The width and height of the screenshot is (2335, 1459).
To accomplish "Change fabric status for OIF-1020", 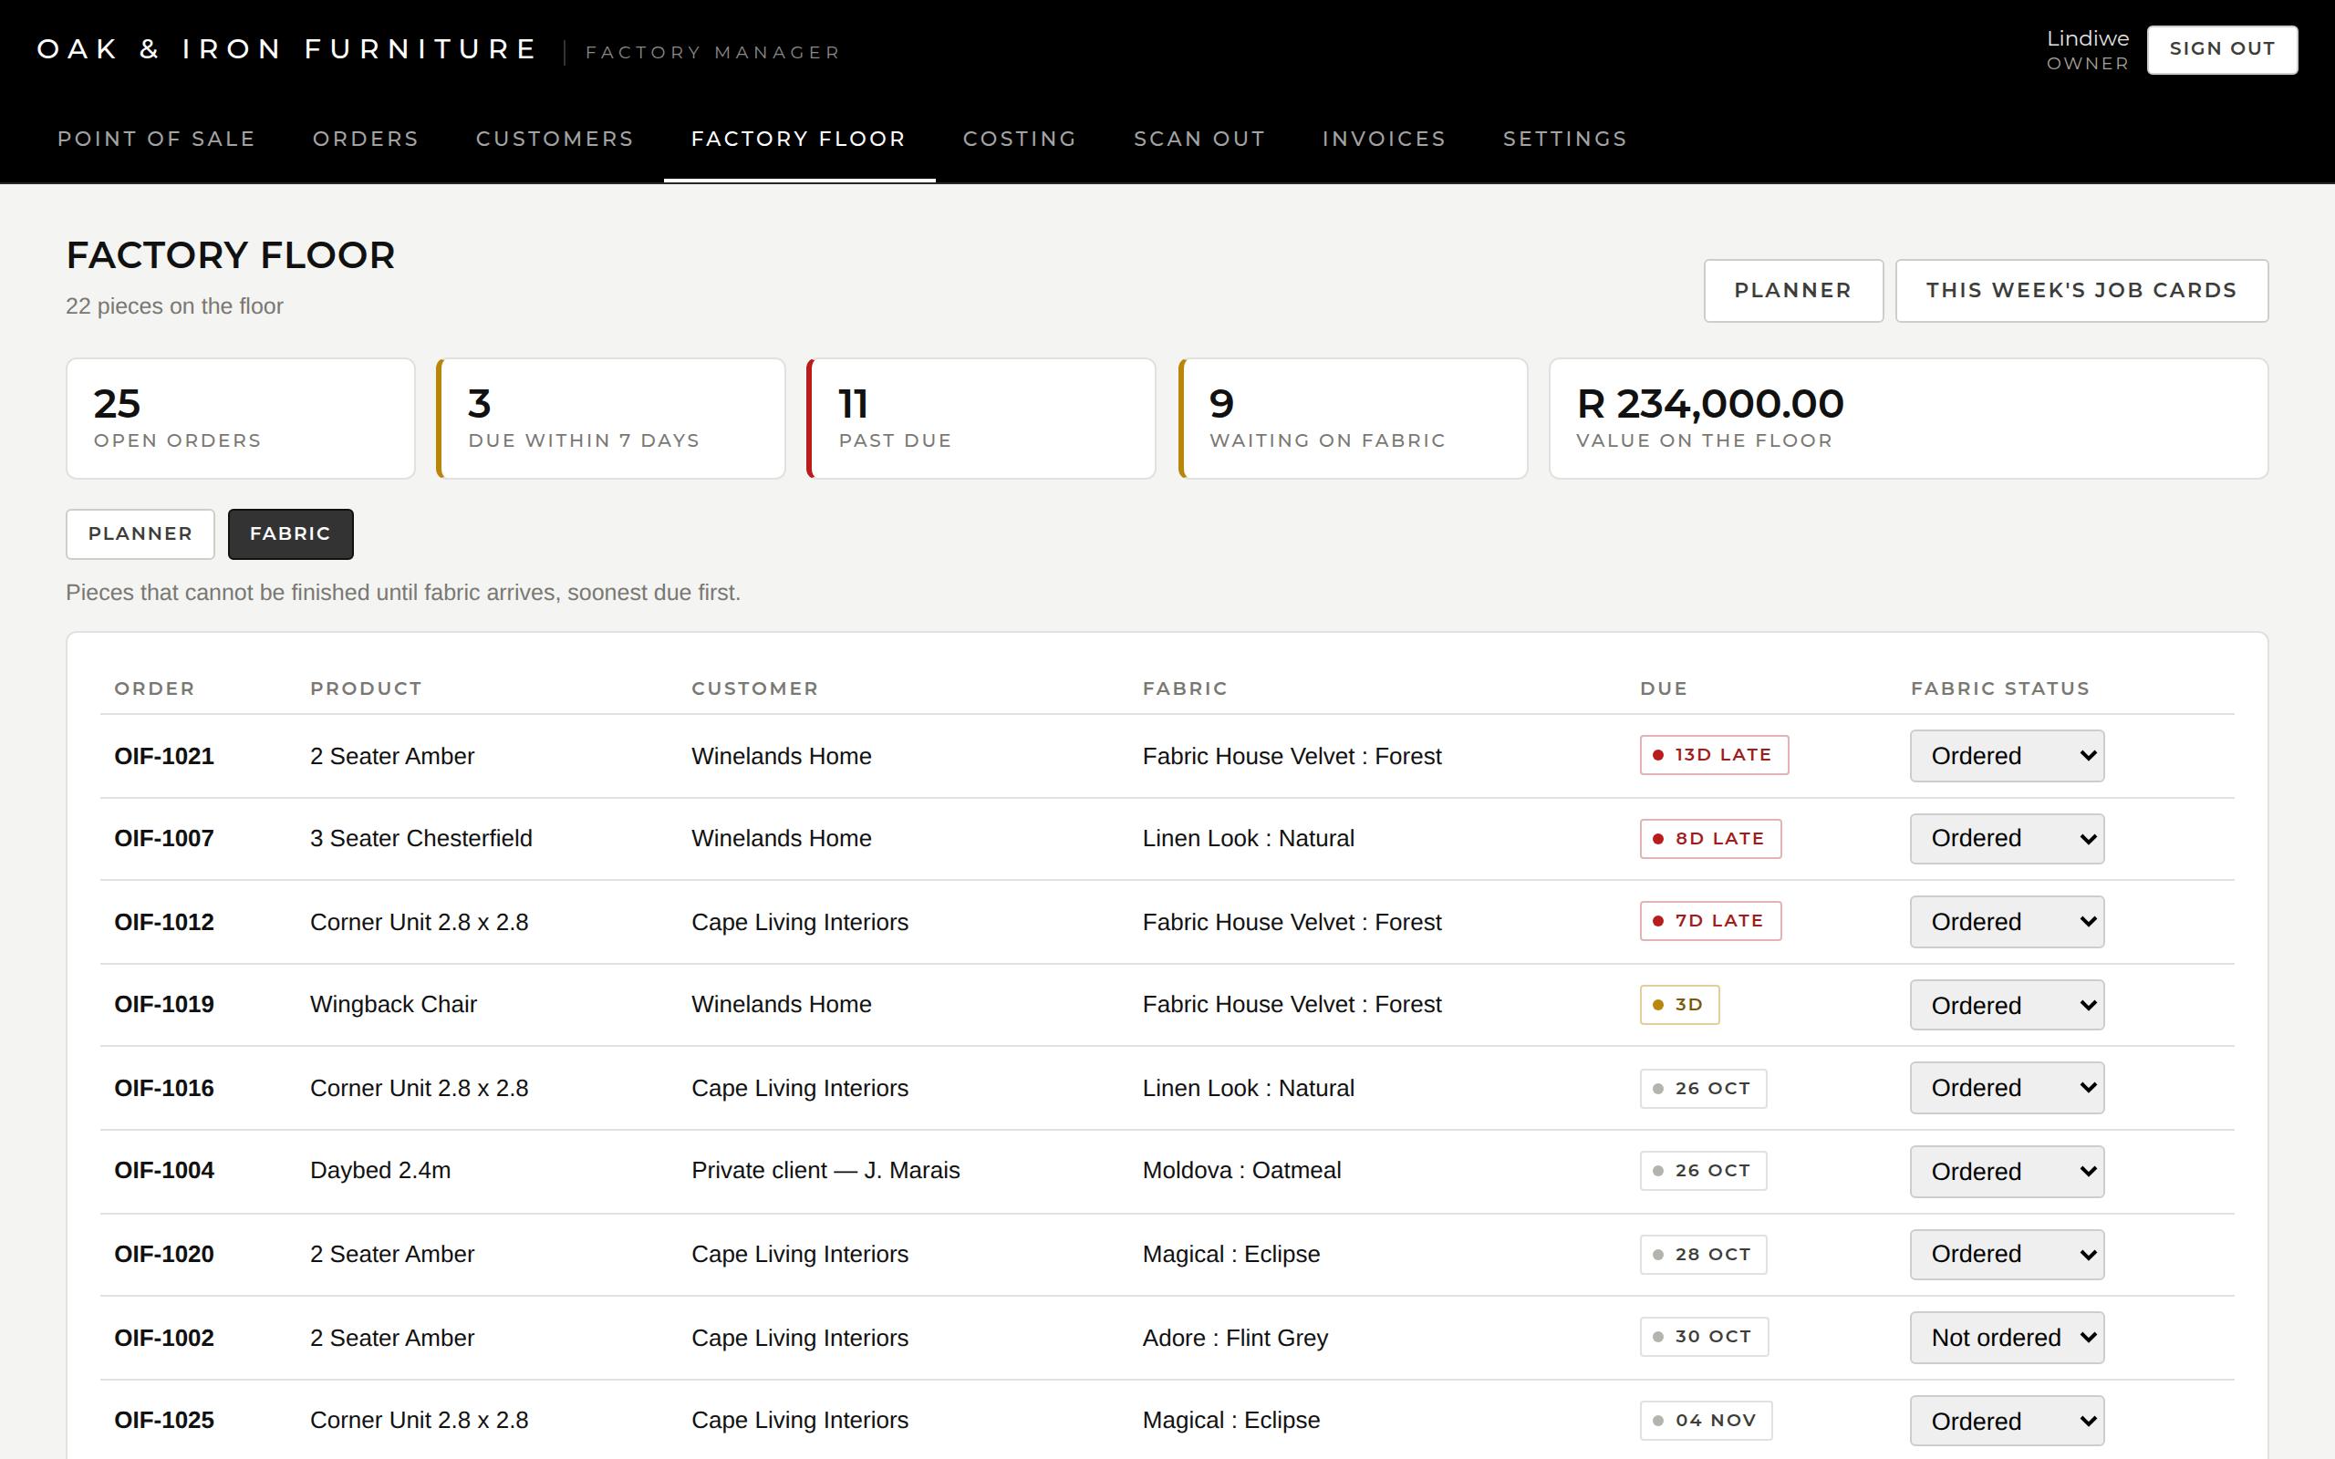I will (2006, 1255).
